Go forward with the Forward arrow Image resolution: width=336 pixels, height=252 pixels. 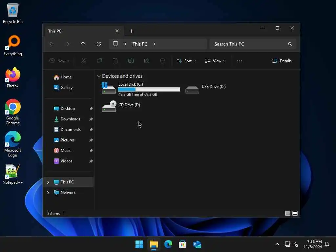point(67,44)
